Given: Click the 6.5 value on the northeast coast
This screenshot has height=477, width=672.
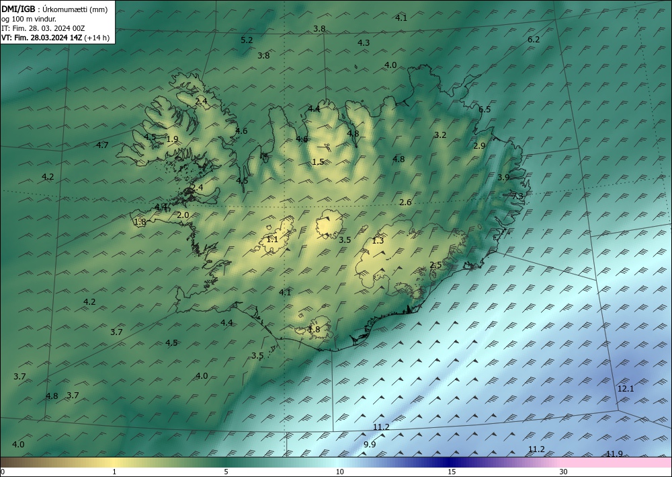Looking at the screenshot, I should click(485, 110).
